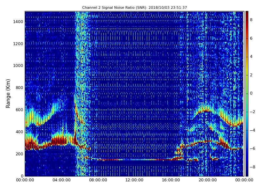Click the 800 range tick label

tap(19, 88)
